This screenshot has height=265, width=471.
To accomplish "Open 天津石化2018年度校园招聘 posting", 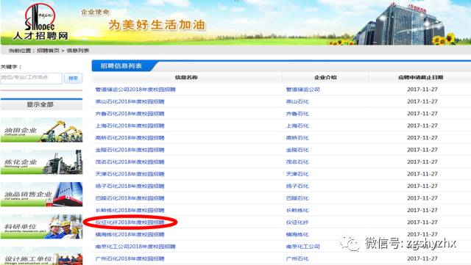I will pyautogui.click(x=130, y=174).
